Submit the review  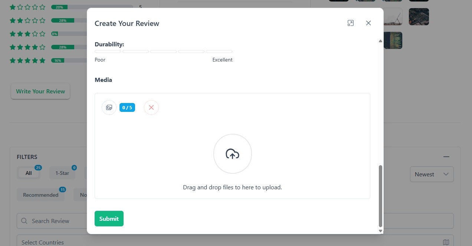109,218
